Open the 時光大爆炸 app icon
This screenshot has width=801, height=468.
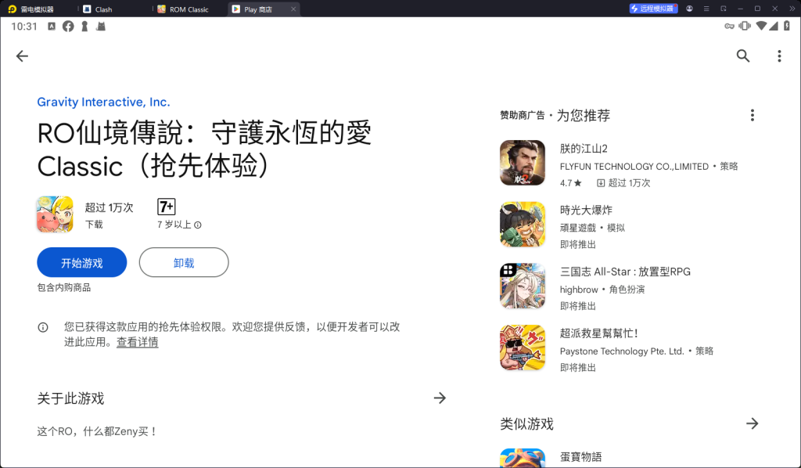pyautogui.click(x=523, y=225)
